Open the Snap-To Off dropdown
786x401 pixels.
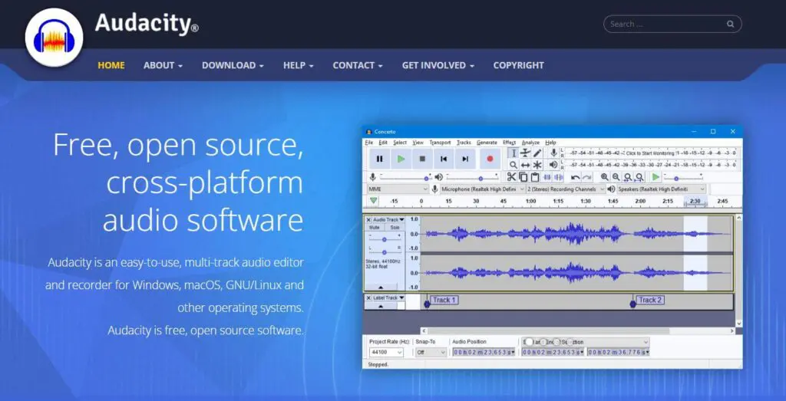pos(431,353)
